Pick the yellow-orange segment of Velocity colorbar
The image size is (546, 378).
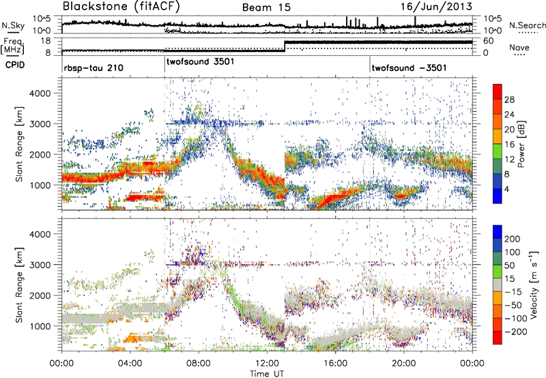pos(498,299)
